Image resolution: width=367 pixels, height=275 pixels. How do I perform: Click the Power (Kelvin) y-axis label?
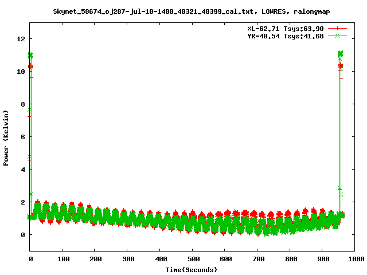(6, 138)
